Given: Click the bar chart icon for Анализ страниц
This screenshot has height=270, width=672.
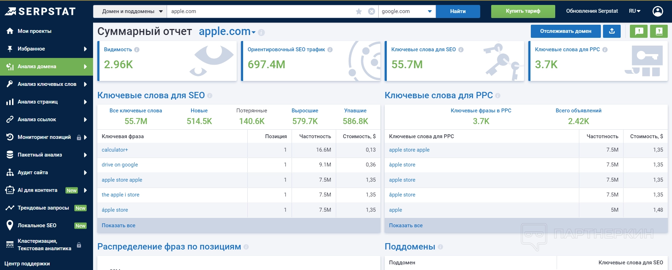Looking at the screenshot, I should click(x=10, y=102).
